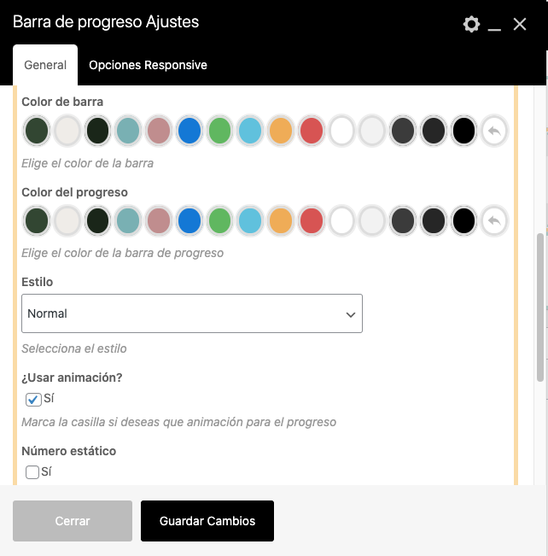Pick green swatch for Color de barra

tap(220, 131)
